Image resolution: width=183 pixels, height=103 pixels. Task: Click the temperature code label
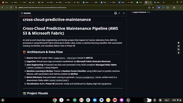[59, 58]
